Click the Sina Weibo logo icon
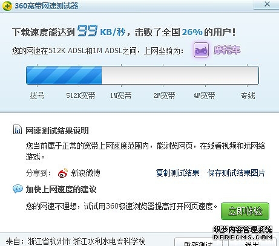Screen dimensions: 279x246 (63, 173)
